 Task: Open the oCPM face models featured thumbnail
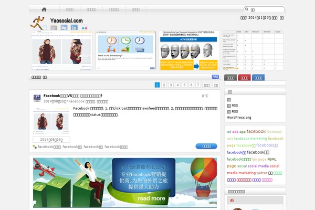click(189, 50)
